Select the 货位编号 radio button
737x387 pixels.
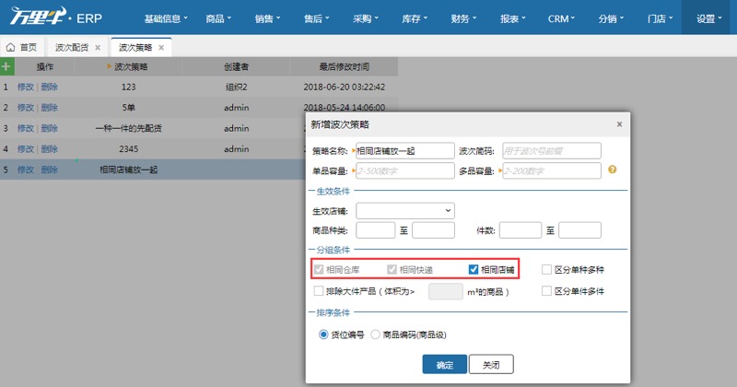[323, 334]
